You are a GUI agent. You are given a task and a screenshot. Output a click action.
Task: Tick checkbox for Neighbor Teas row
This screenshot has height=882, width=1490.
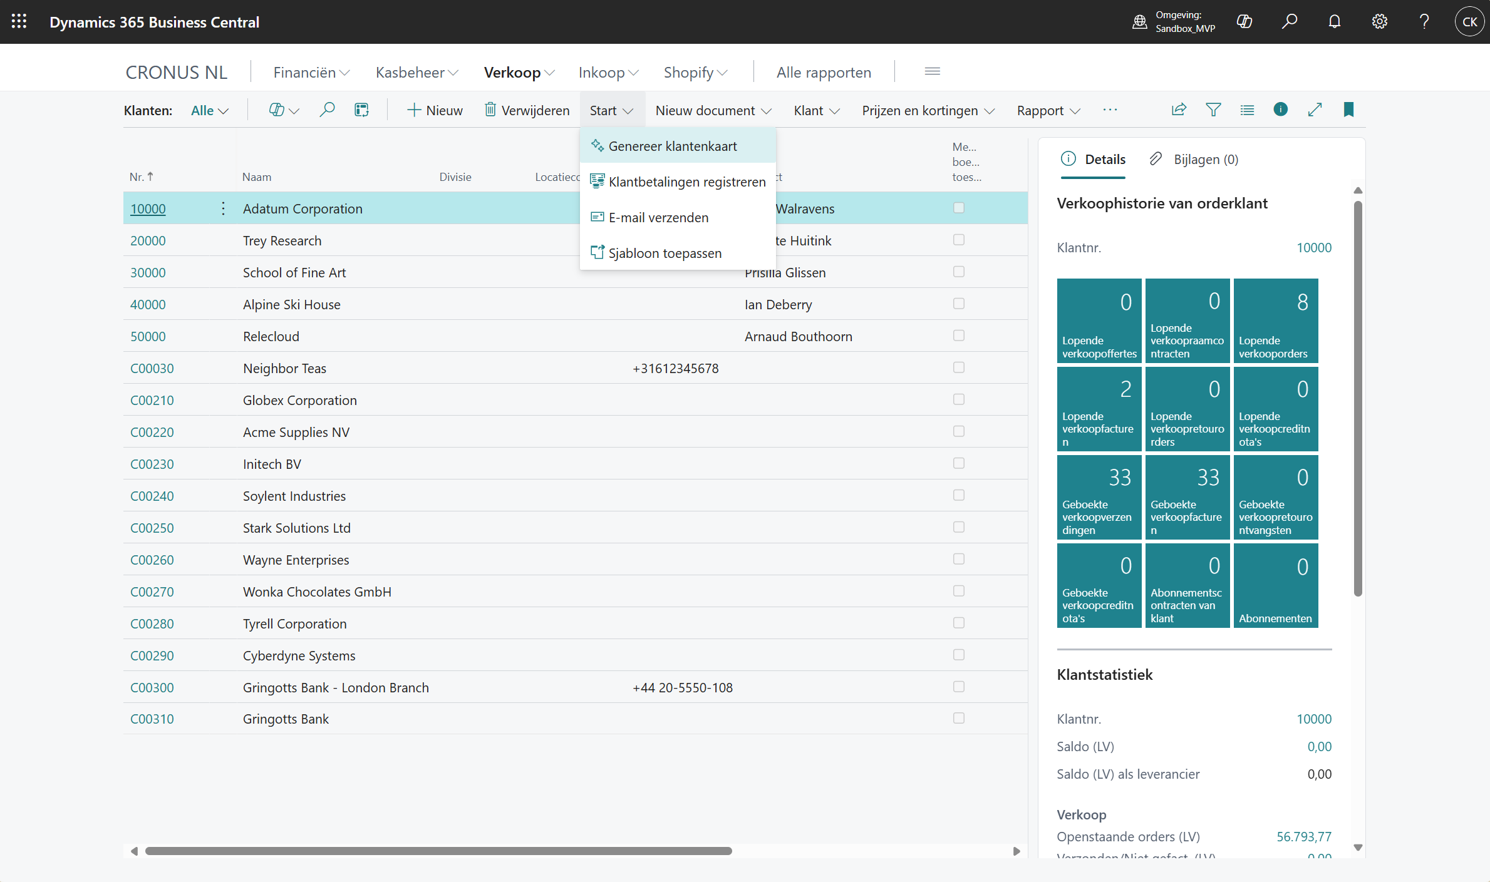tap(958, 367)
